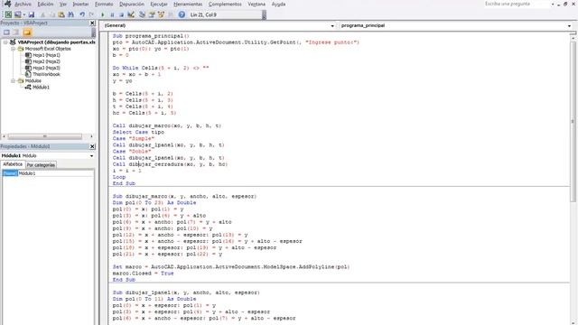
Task: Click the Redo arrow icon
Action: (91, 14)
